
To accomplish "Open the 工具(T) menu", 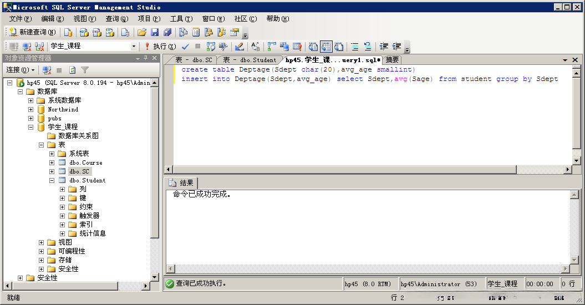I will coord(181,19).
